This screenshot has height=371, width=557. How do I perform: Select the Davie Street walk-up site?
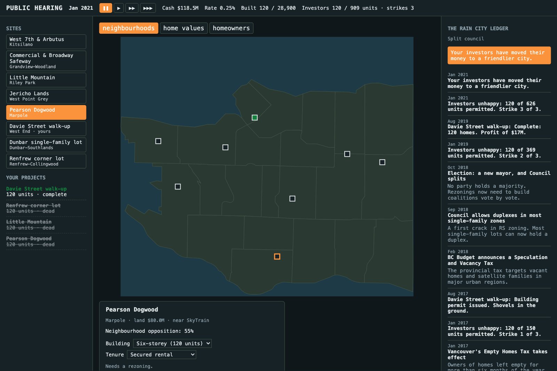(46, 129)
